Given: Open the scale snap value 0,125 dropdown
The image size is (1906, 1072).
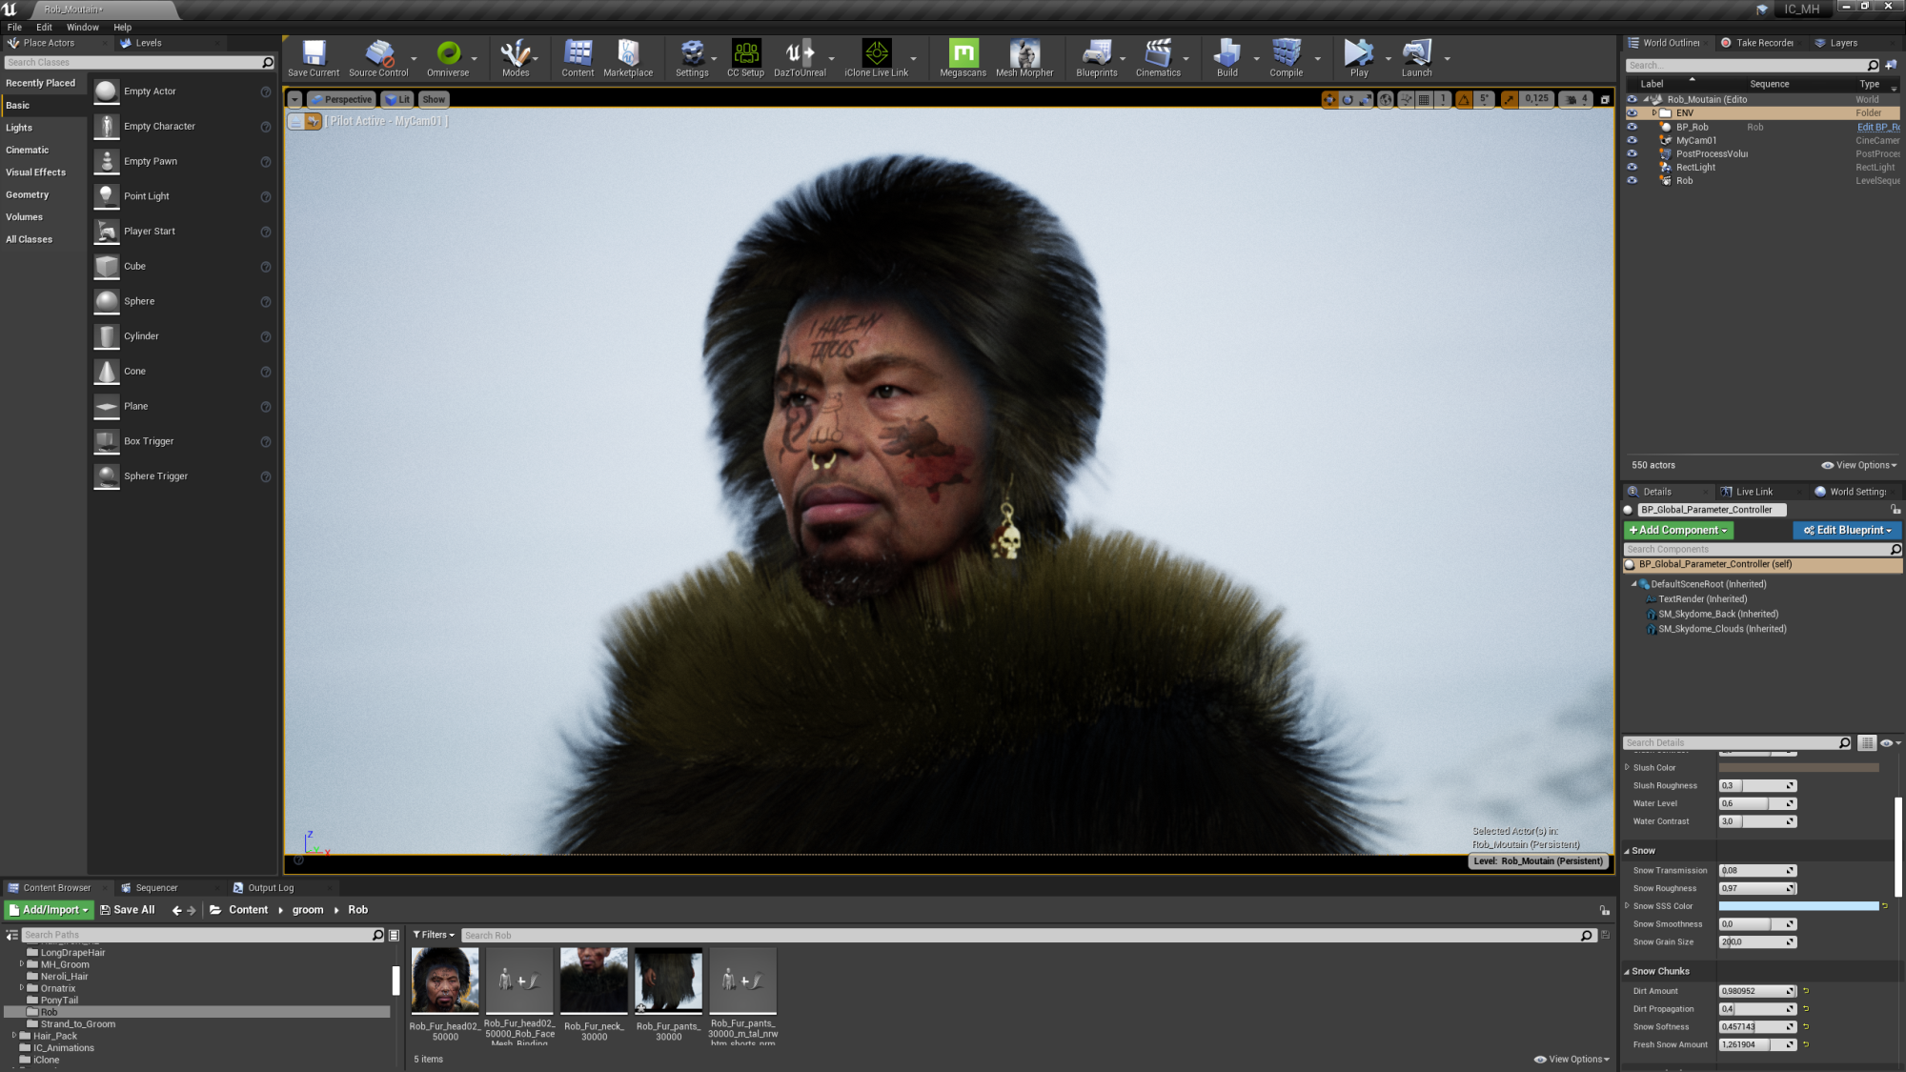Looking at the screenshot, I should click(x=1536, y=99).
